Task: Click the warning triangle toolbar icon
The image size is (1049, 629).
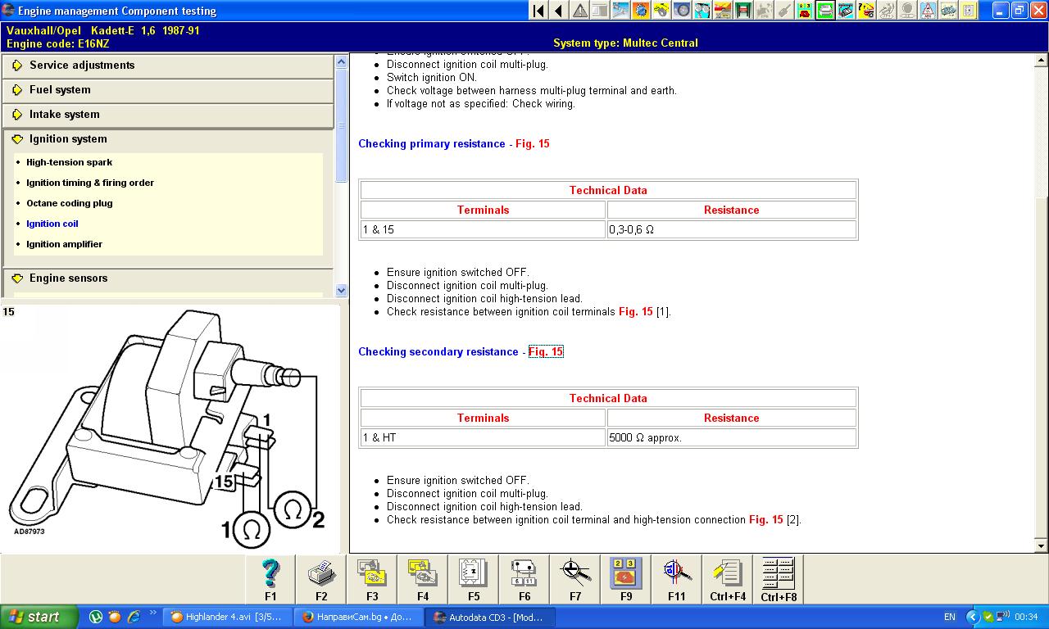Action: coord(579,11)
